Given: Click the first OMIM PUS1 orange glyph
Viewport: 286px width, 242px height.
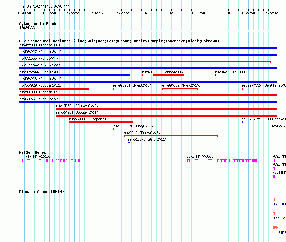Looking at the screenshot, I should pyautogui.click(x=275, y=199).
